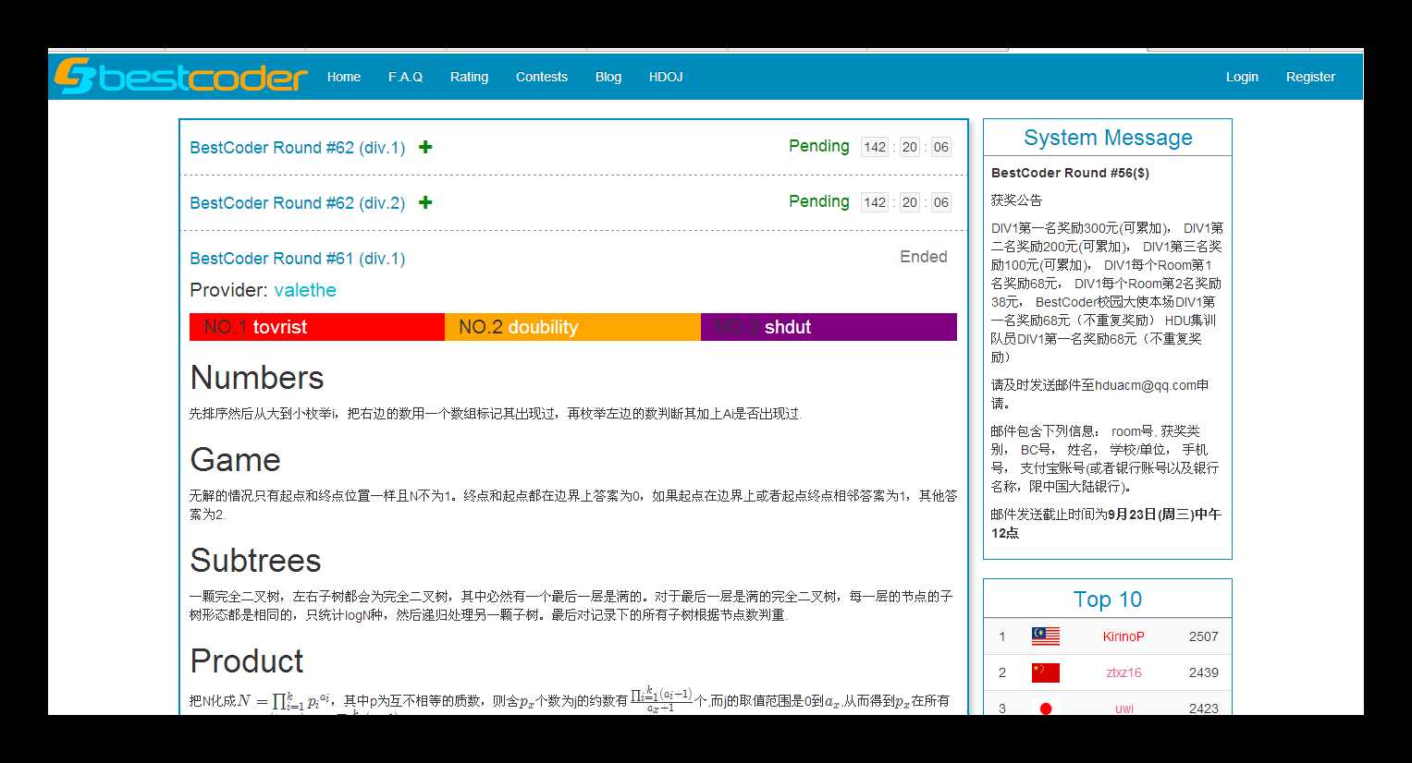Click the green plus beside Round #62 (div.1)
1412x763 pixels.
(425, 147)
